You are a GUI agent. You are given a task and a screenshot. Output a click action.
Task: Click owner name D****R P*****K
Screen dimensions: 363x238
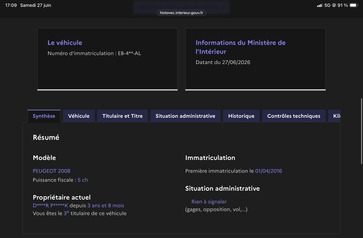(x=51, y=206)
